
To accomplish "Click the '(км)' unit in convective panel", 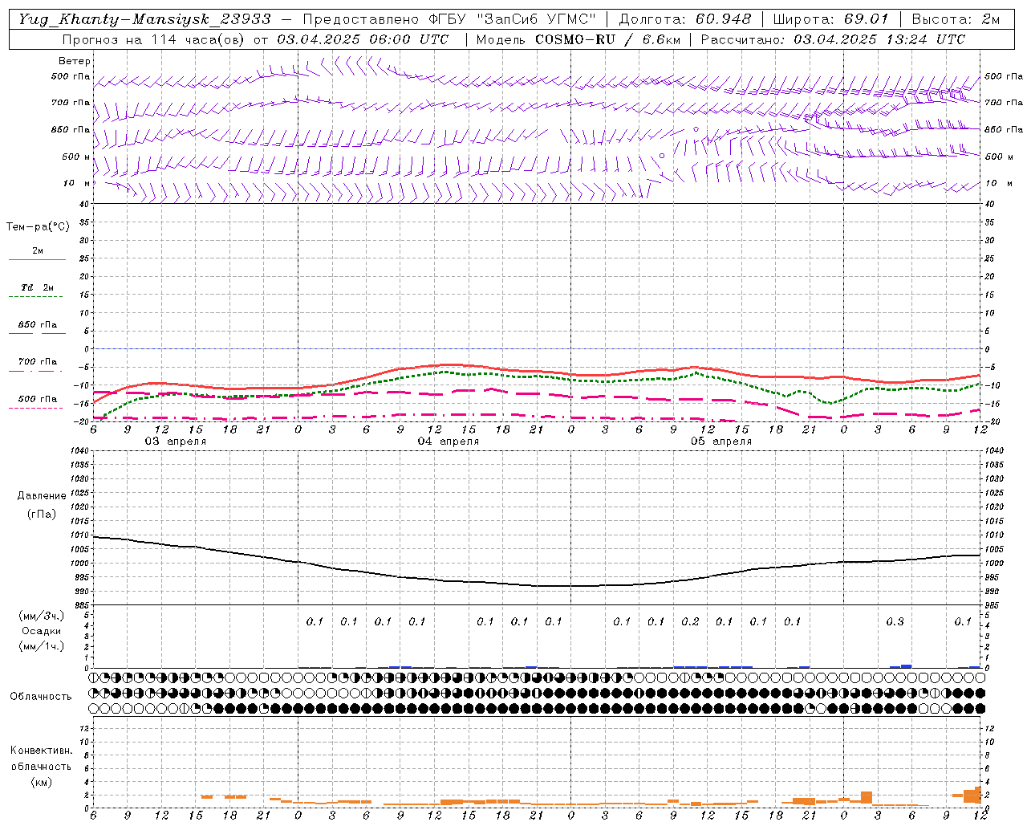I will [x=41, y=782].
